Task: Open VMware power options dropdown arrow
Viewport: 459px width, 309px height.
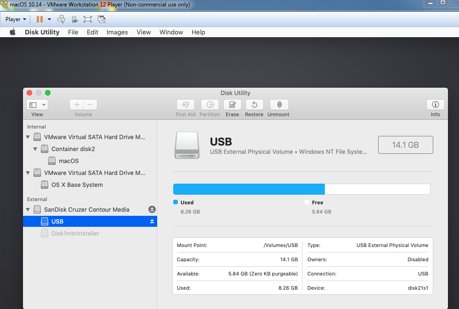Action: point(50,19)
